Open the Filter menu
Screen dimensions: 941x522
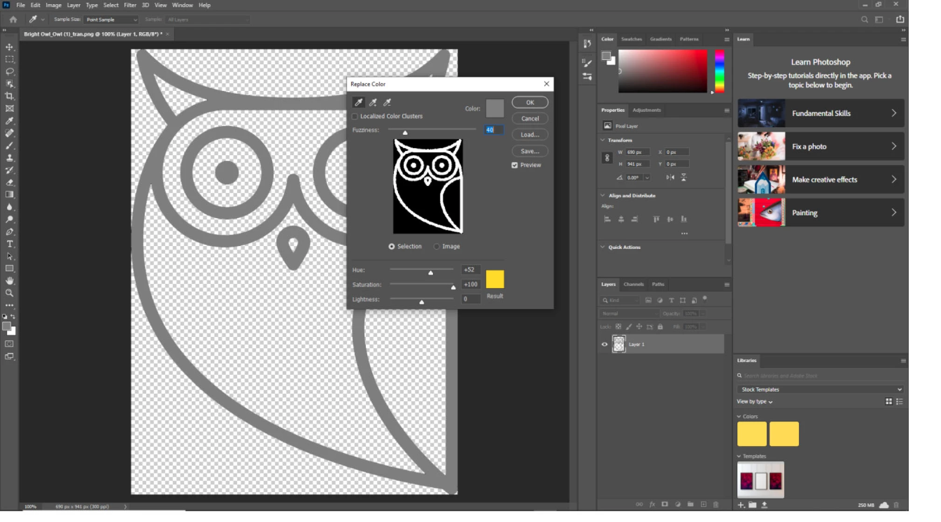tap(130, 5)
